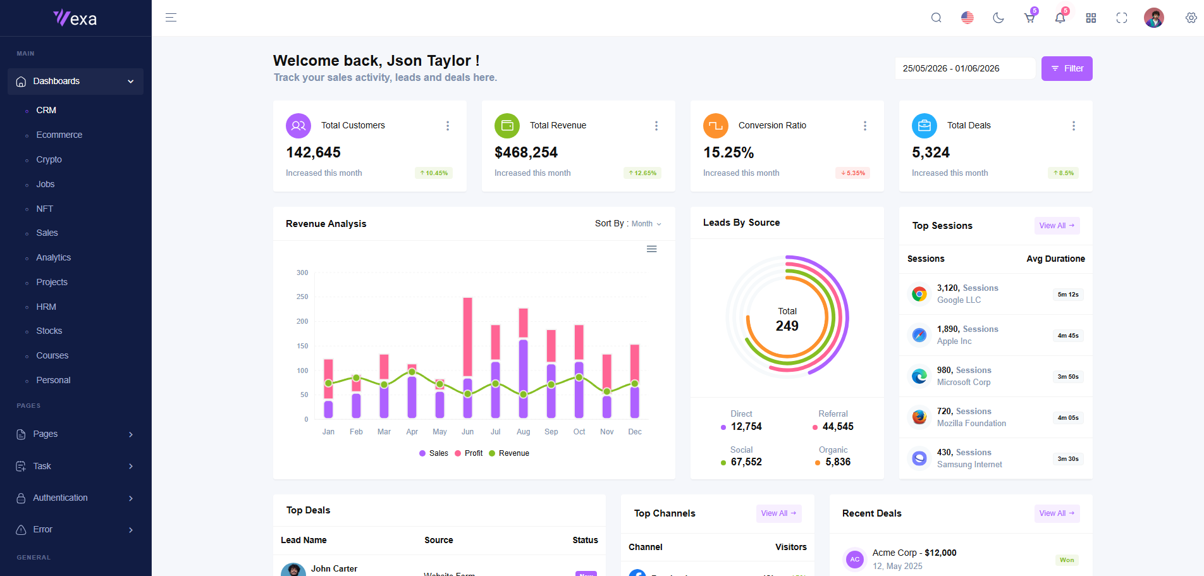Open the shopping cart icon
The image size is (1204, 576).
pos(1029,18)
